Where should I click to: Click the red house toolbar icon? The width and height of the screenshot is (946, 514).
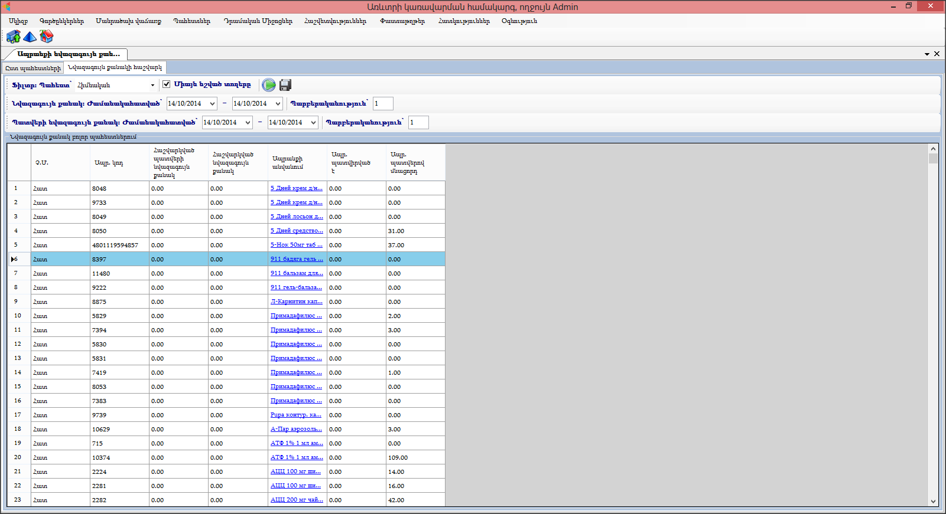tap(47, 37)
